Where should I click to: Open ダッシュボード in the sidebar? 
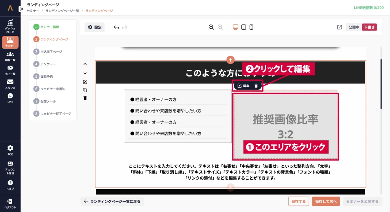[x=10, y=26]
